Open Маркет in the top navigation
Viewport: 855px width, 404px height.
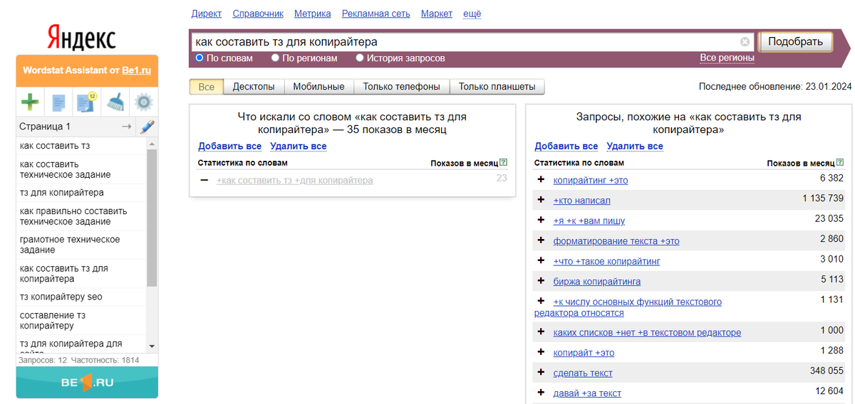(x=437, y=14)
